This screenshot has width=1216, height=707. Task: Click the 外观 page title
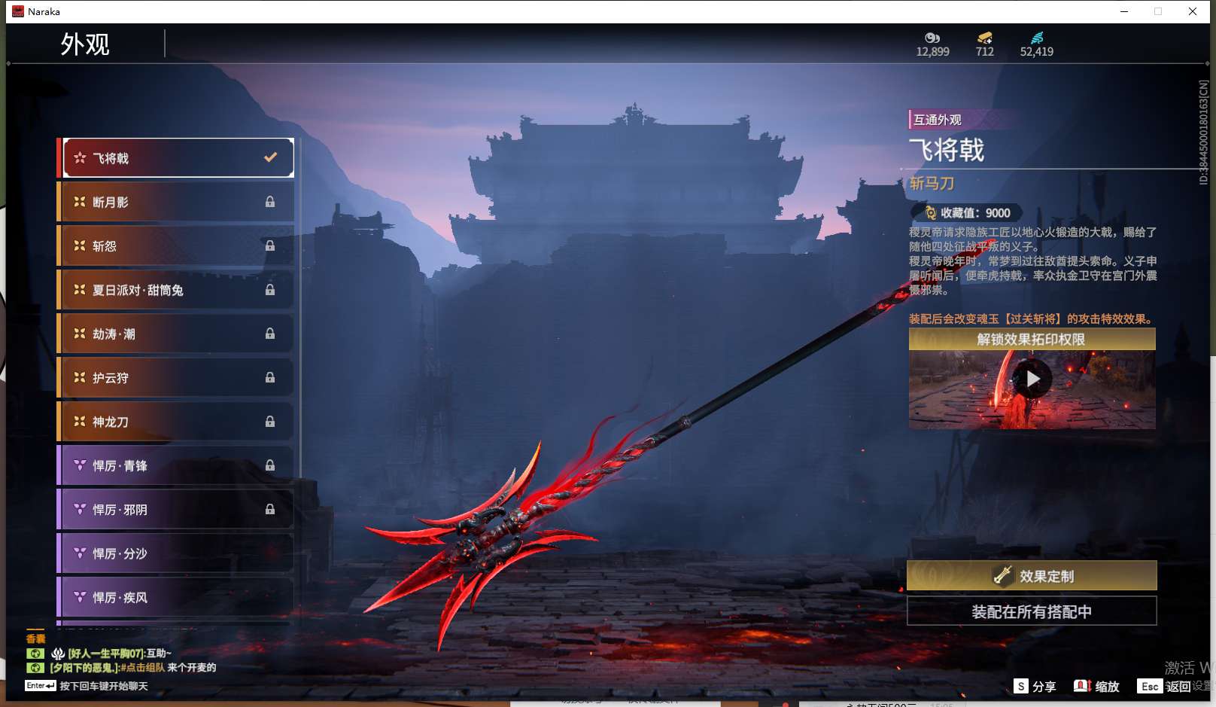point(85,44)
